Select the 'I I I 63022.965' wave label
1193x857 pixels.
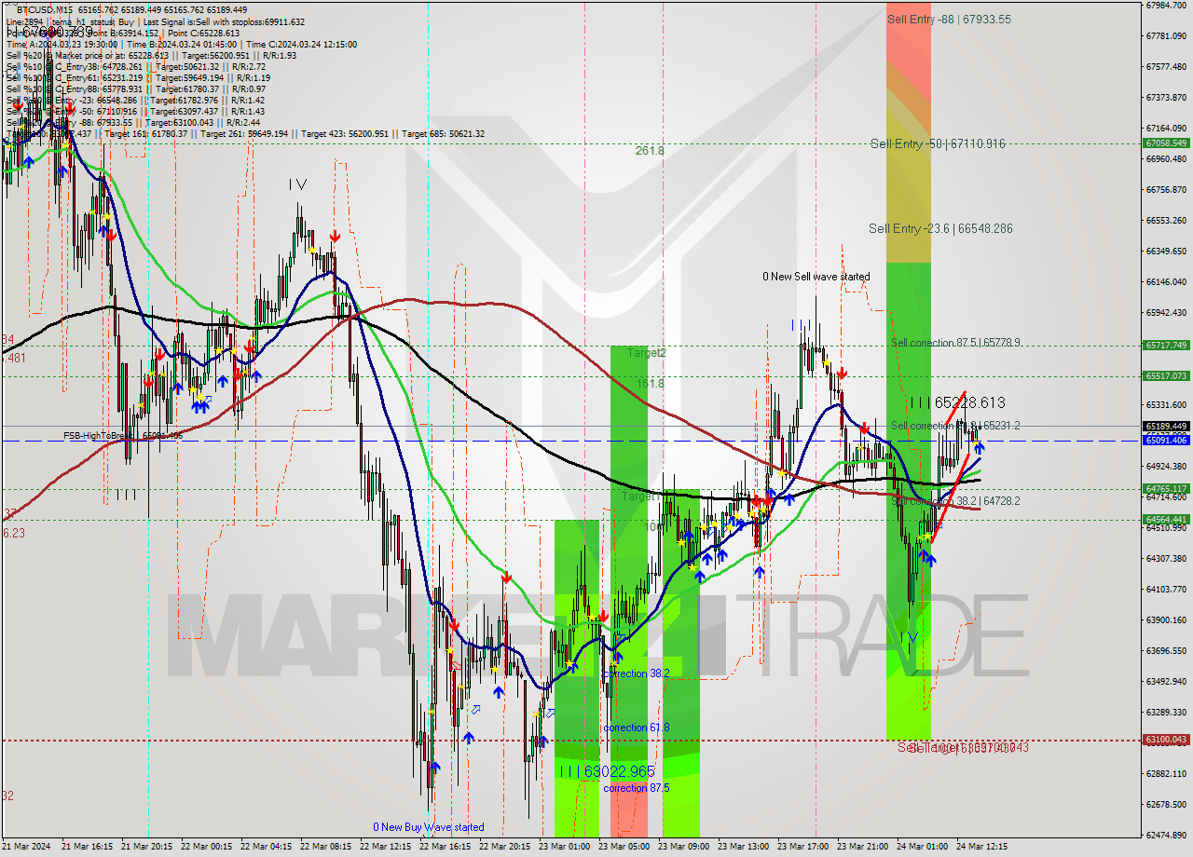point(607,771)
